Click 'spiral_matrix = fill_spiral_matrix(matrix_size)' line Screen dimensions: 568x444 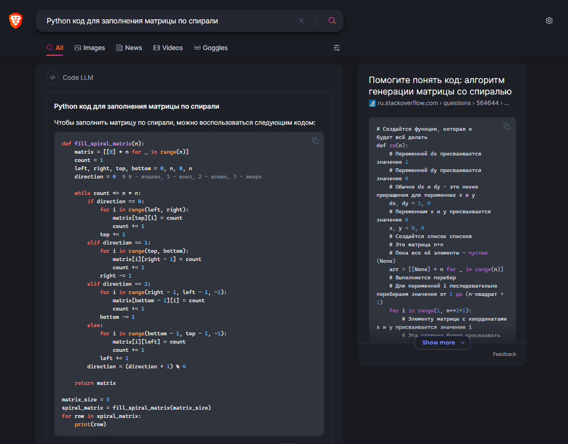(137, 408)
